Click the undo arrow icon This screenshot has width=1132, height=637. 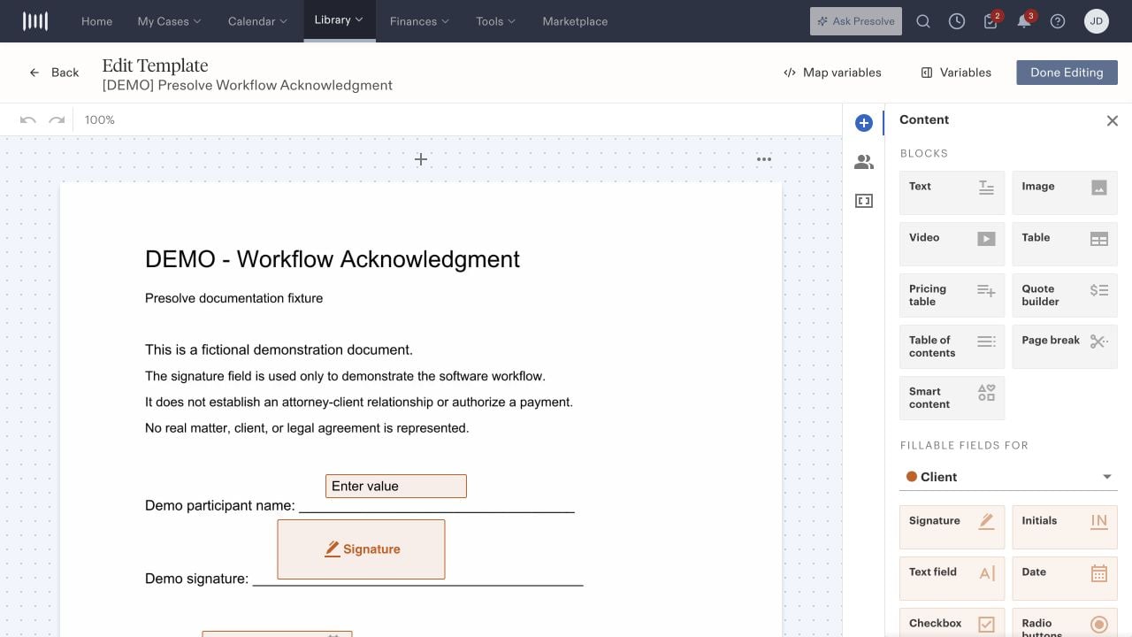click(28, 119)
